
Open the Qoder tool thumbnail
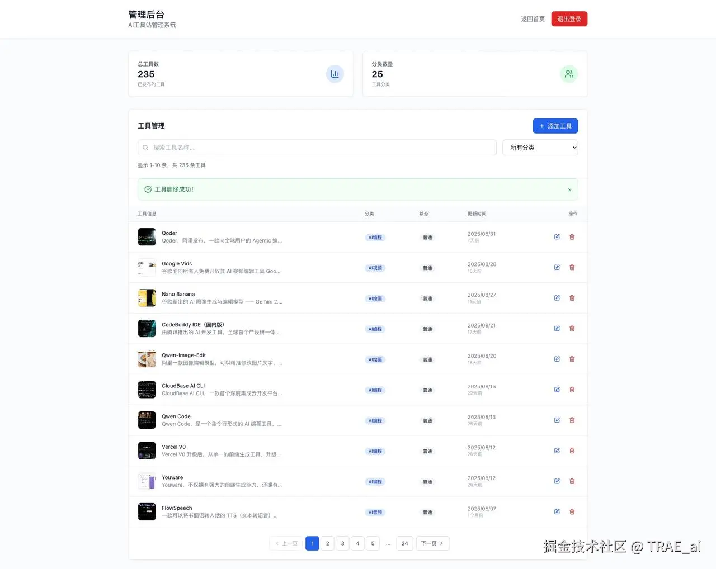click(x=147, y=237)
